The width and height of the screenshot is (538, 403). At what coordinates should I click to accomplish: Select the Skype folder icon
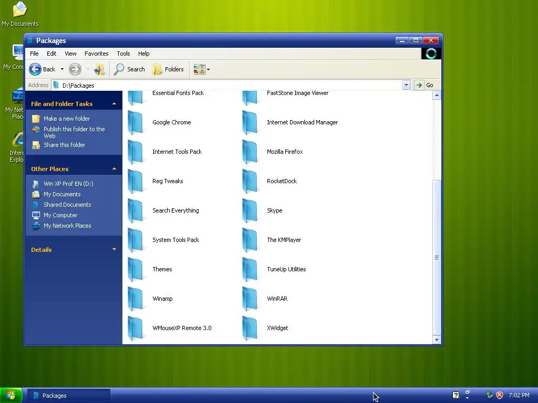tap(250, 211)
